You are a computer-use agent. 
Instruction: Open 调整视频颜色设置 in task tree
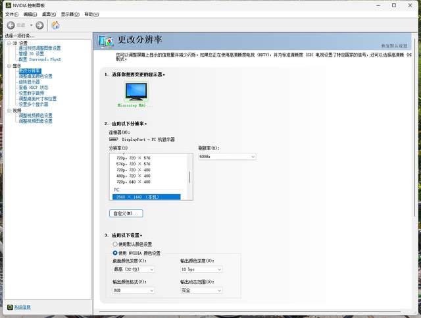click(x=36, y=116)
